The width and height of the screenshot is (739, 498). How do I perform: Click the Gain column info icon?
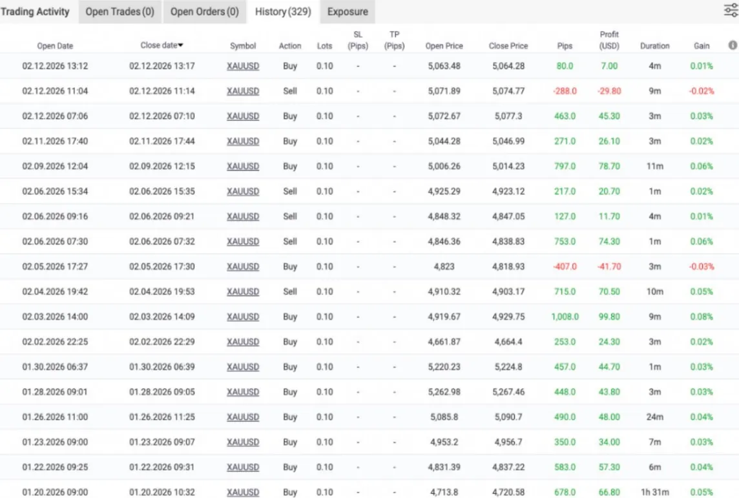point(733,45)
